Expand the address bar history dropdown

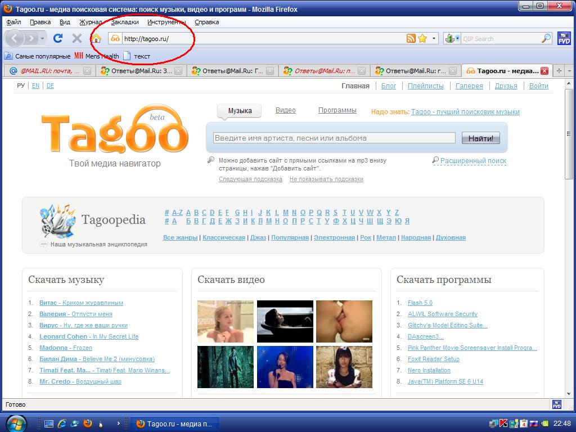434,38
